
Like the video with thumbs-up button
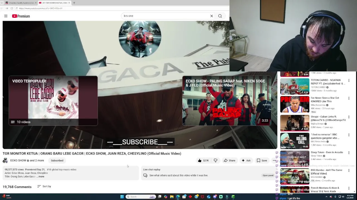click(x=203, y=161)
